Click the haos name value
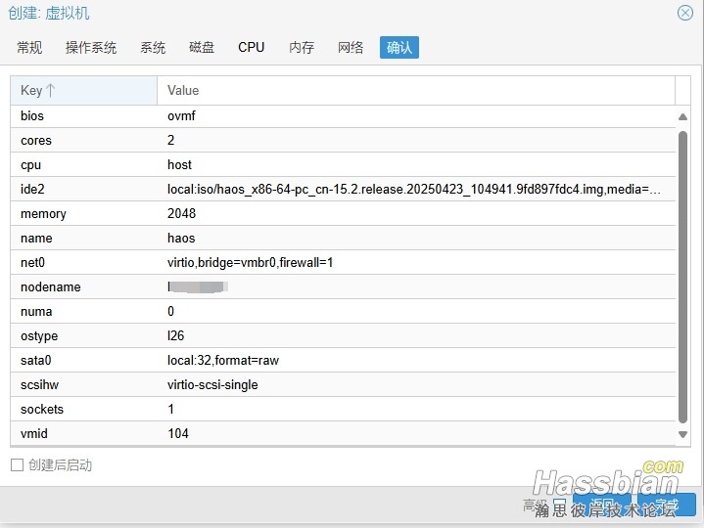Screen dimensions: 704x528 click(181, 238)
